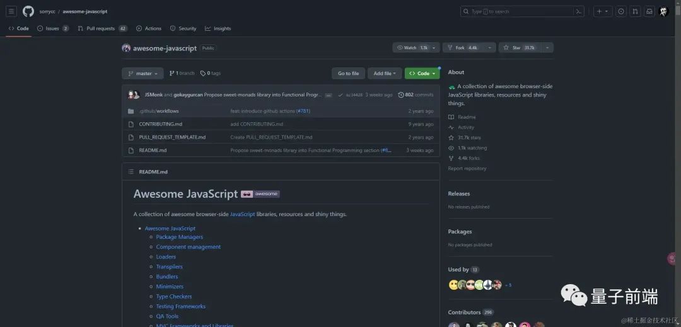The height and width of the screenshot is (327, 681).
Task: Jump to Component management section
Action: [x=189, y=247]
